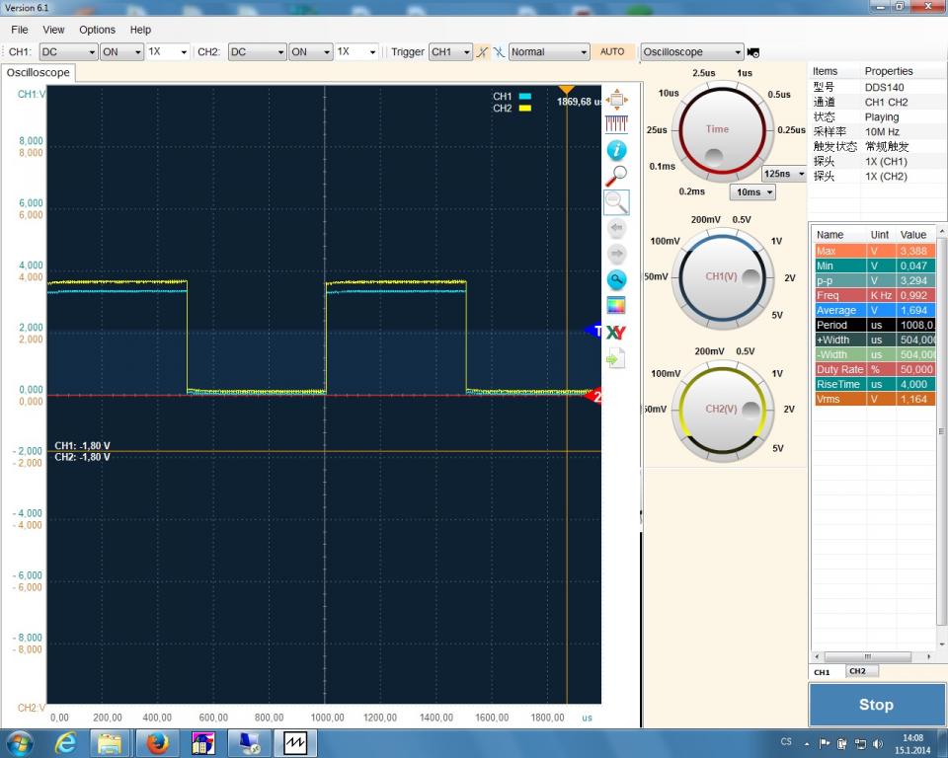Click the color spectrum palette icon
This screenshot has width=948, height=758.
616,305
